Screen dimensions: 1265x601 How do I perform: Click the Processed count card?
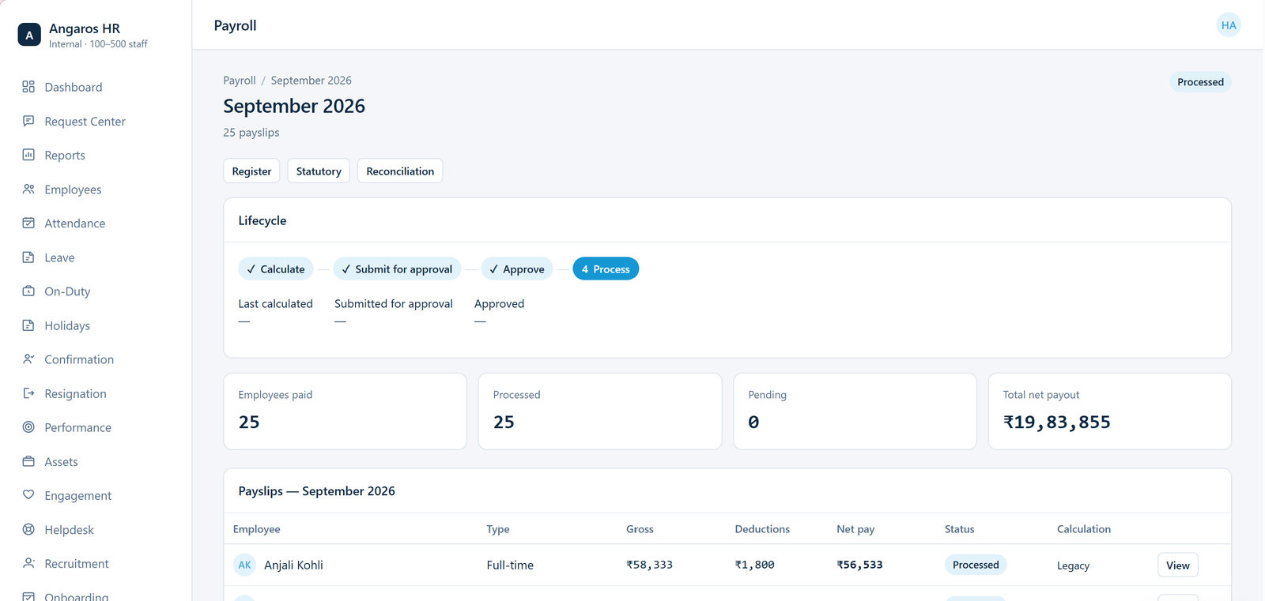(600, 411)
